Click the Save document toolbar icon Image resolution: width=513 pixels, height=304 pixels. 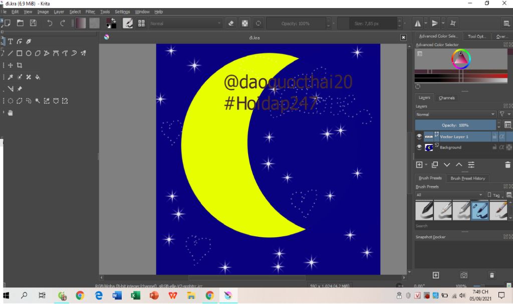[33, 23]
